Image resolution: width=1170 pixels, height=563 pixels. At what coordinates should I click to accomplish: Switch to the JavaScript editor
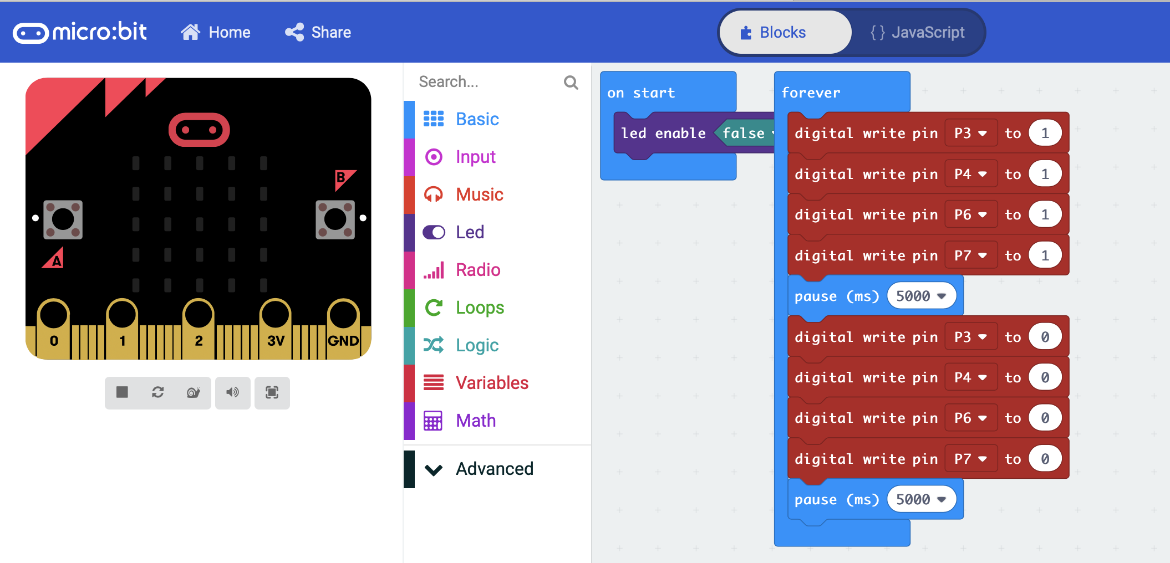tap(918, 33)
